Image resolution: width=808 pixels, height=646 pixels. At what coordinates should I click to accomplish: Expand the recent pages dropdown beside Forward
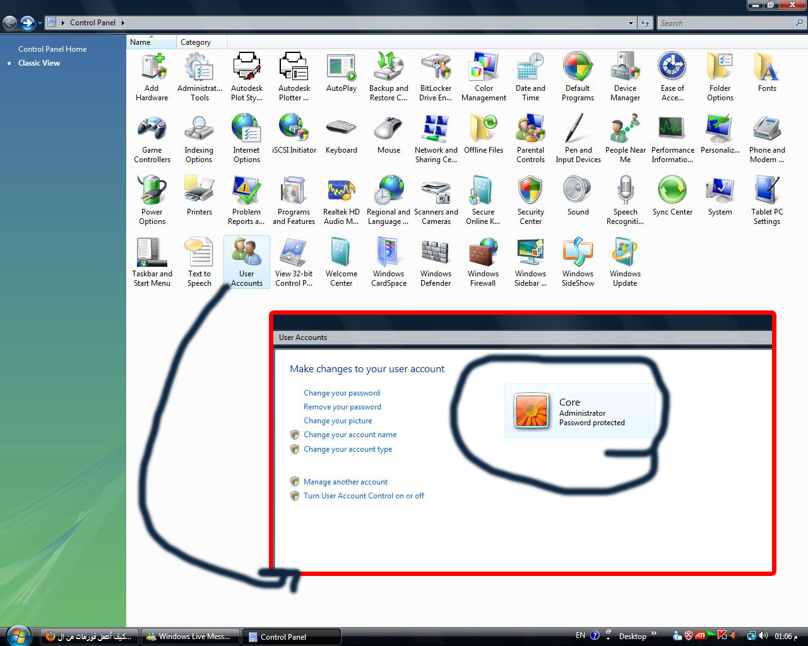tap(40, 23)
